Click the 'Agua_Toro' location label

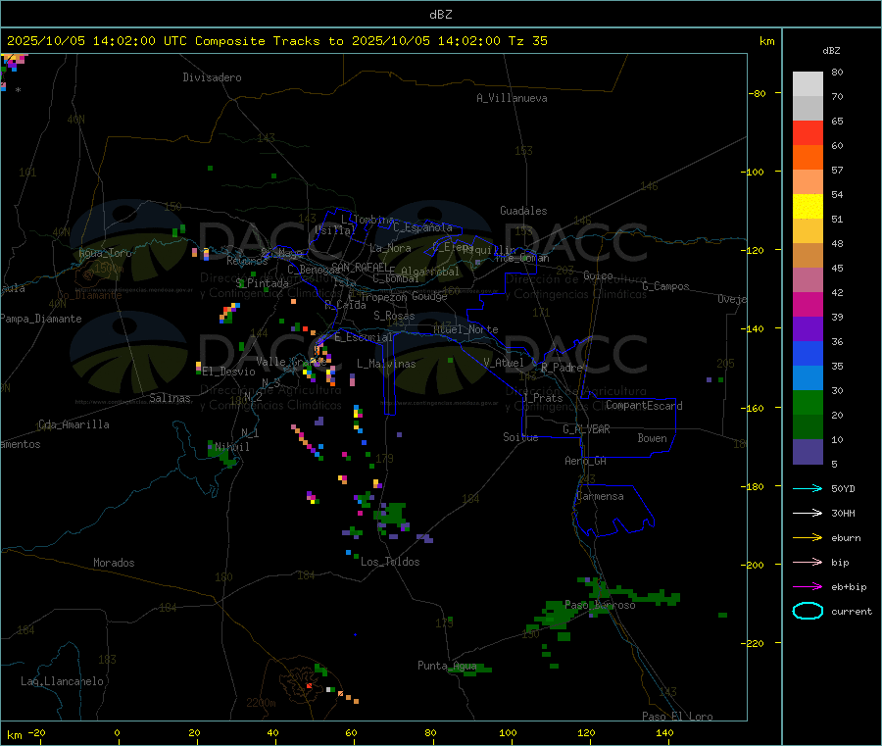tap(105, 253)
